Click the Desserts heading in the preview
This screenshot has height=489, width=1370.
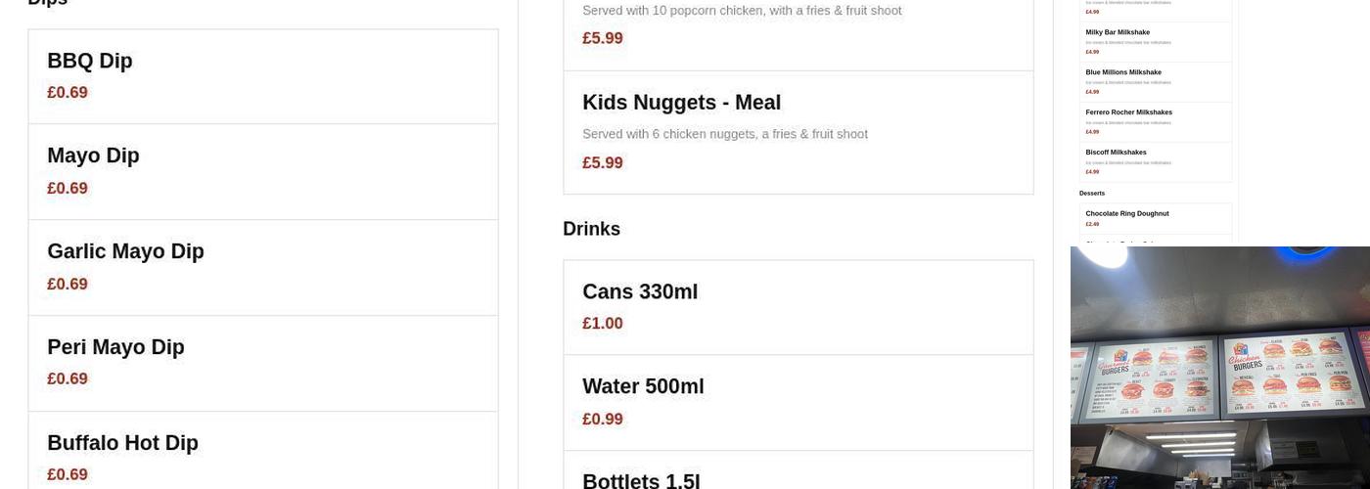pyautogui.click(x=1092, y=194)
